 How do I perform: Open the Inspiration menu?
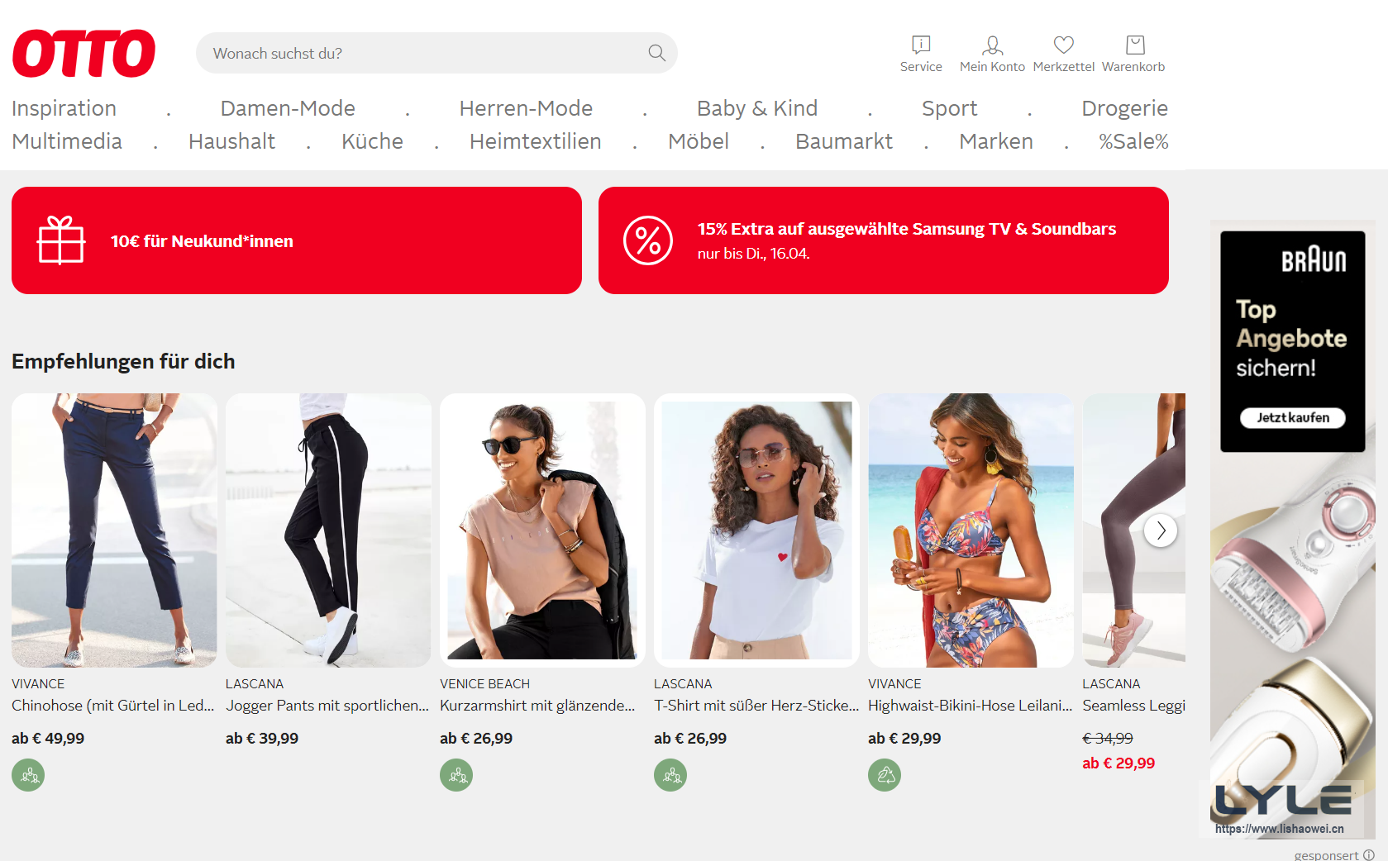click(x=64, y=108)
